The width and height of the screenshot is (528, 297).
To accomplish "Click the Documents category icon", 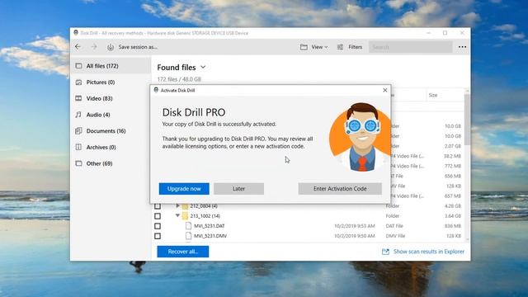I will coord(78,130).
